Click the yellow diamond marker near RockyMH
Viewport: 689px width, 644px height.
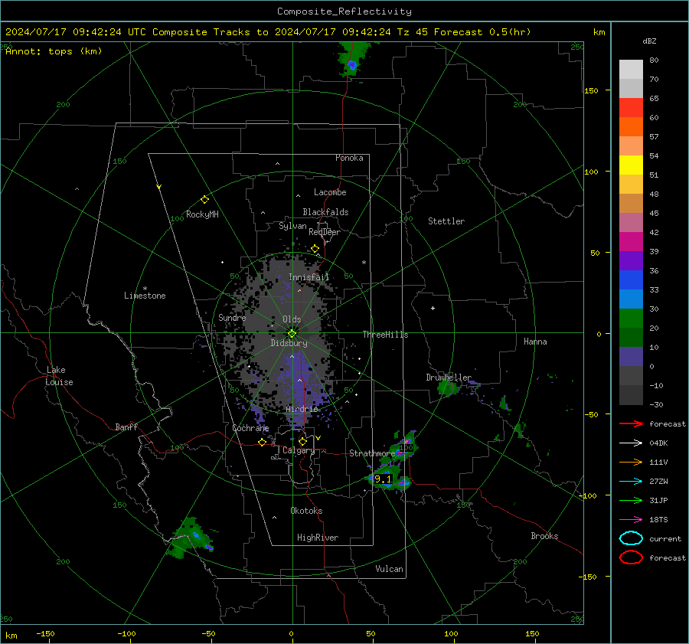click(204, 200)
